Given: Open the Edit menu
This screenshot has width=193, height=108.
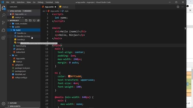Looking at the screenshot, I should pos(13,2).
